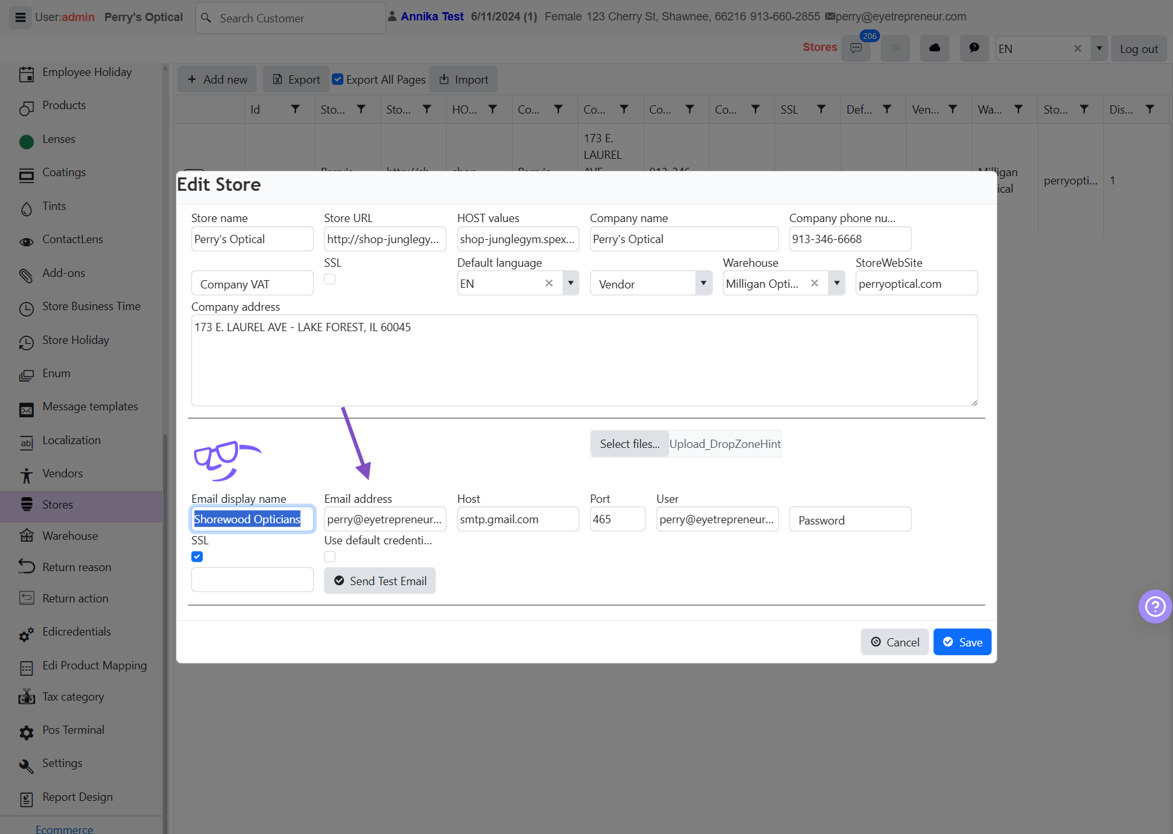Viewport: 1173px width, 834px height.
Task: Click the Log out button
Action: [x=1139, y=48]
